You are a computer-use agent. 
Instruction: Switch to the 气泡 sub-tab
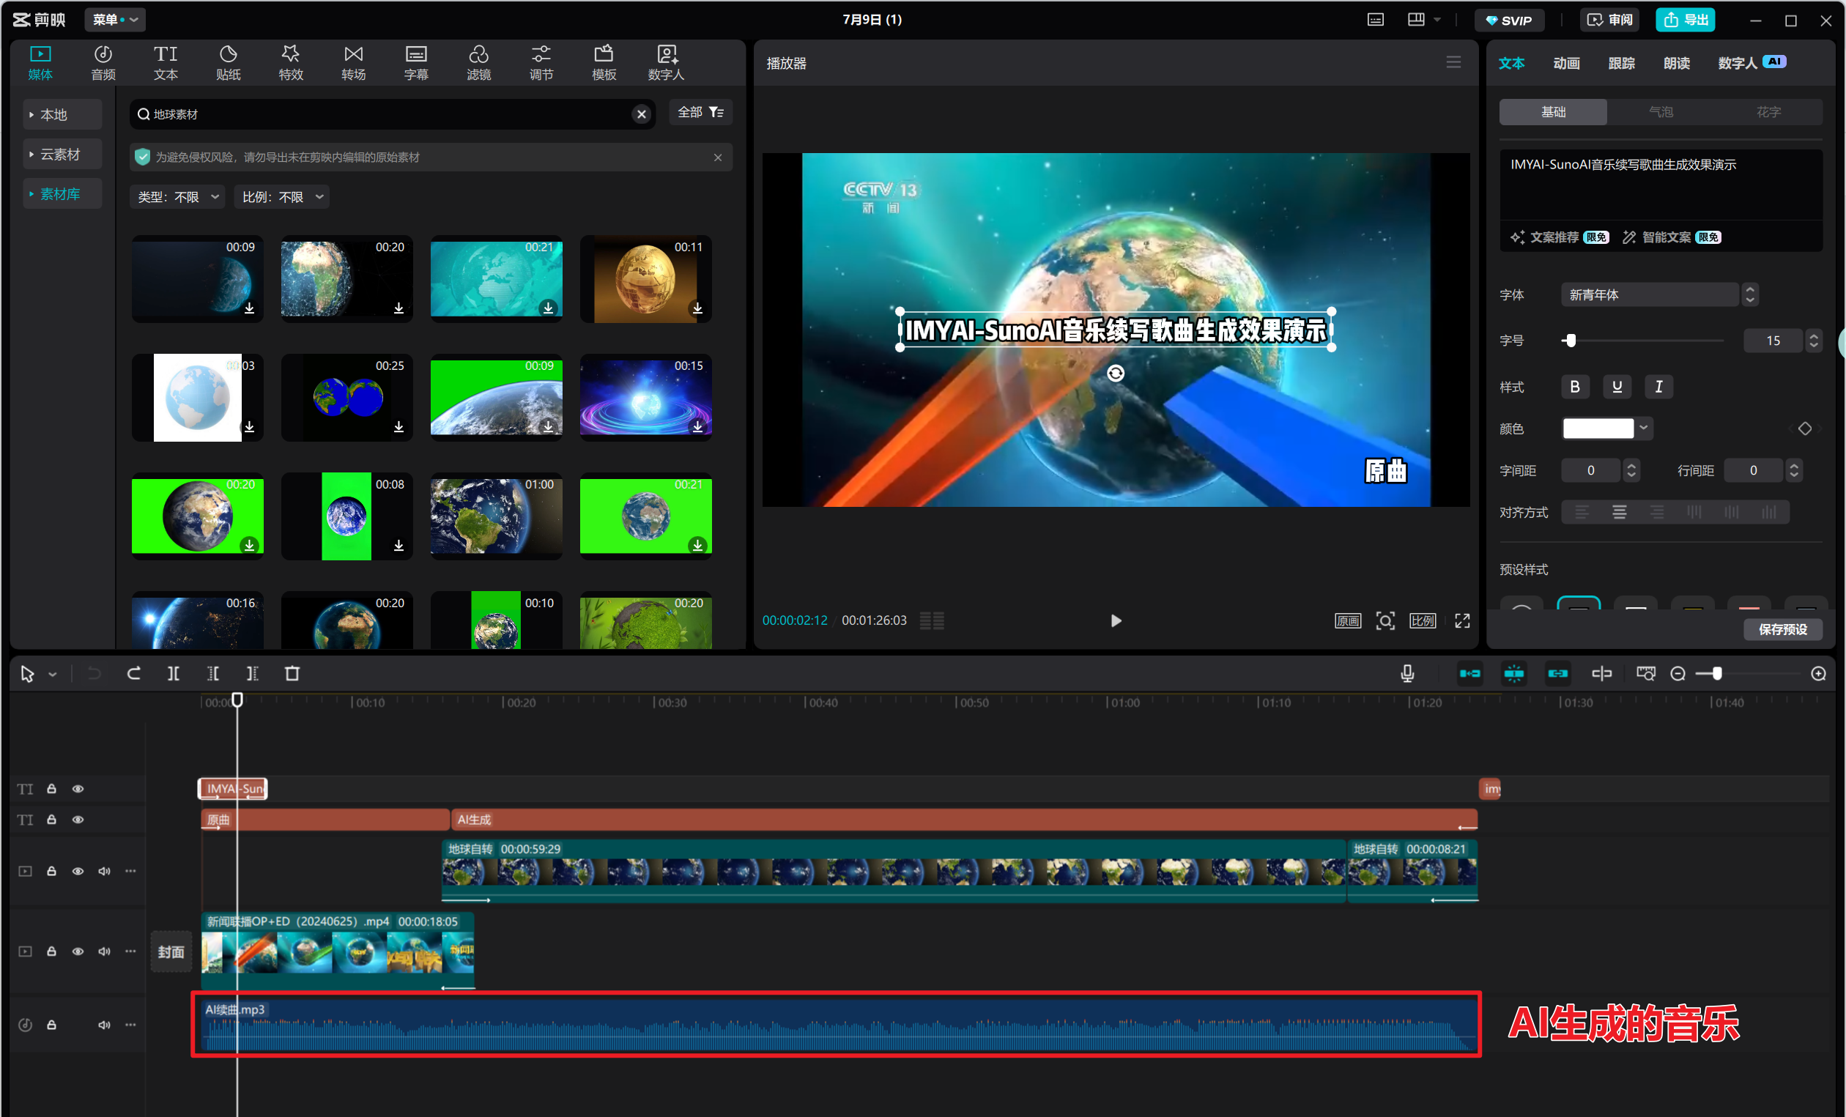[1660, 111]
